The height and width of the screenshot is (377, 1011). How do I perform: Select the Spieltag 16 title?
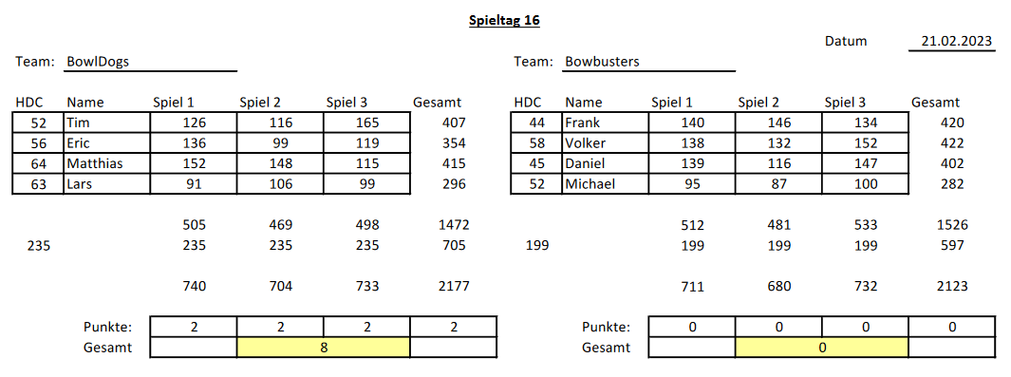click(x=504, y=21)
